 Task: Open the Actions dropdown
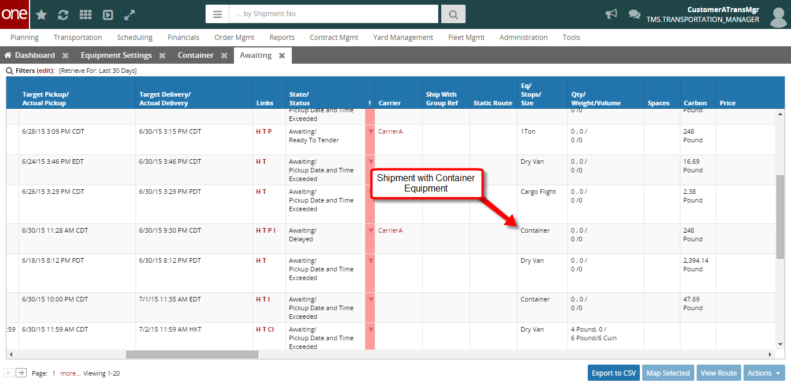click(x=764, y=373)
